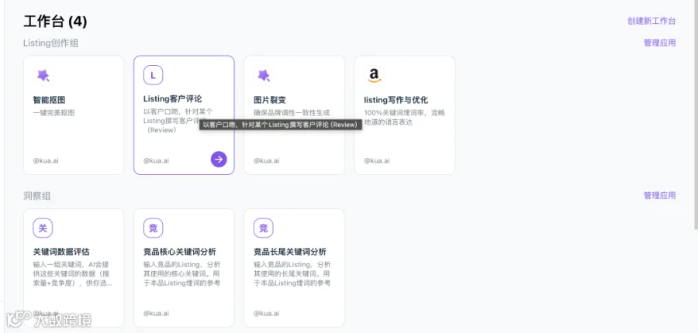The height and width of the screenshot is (333, 698).
Task: Click the 确保品牌调性一致性生成 description
Action: coord(292,113)
